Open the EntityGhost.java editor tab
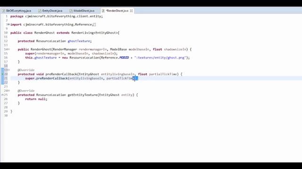The width and height of the screenshot is (302, 169). (50, 11)
